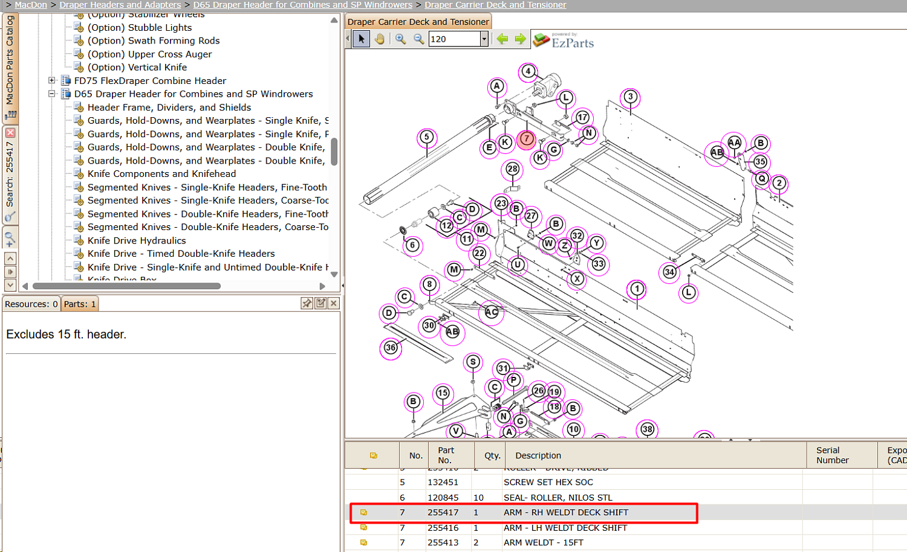Click the tree vertical scrollbar thumb
Viewport: 907px width, 552px height.
[x=334, y=152]
